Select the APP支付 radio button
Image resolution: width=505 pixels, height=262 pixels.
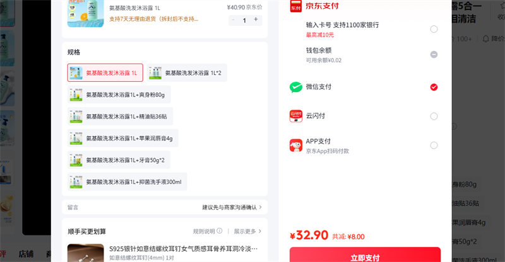(434, 145)
